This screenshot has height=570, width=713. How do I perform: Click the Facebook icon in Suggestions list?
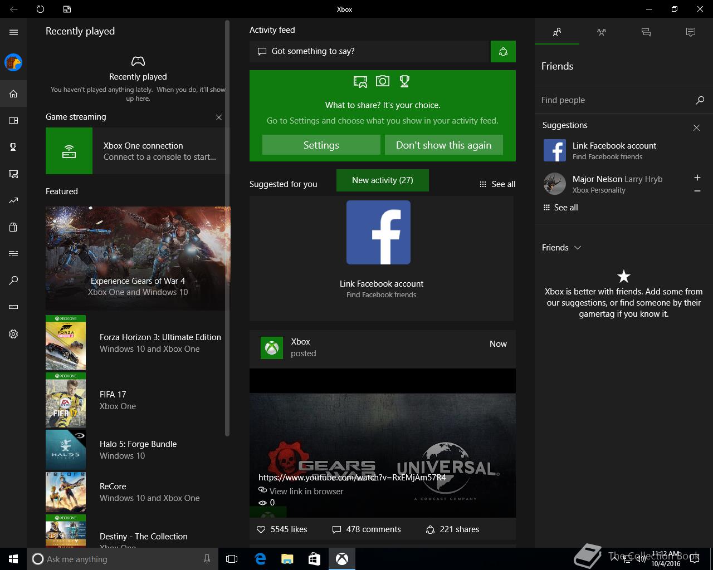555,150
